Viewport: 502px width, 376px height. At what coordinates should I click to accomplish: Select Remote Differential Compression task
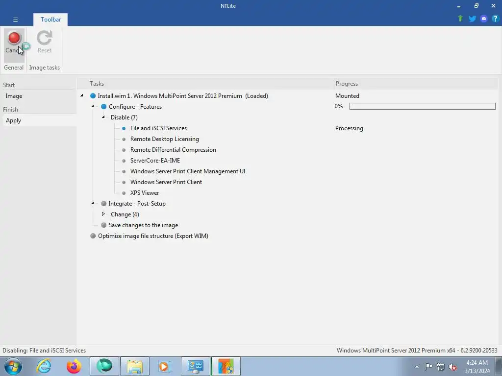[173, 150]
